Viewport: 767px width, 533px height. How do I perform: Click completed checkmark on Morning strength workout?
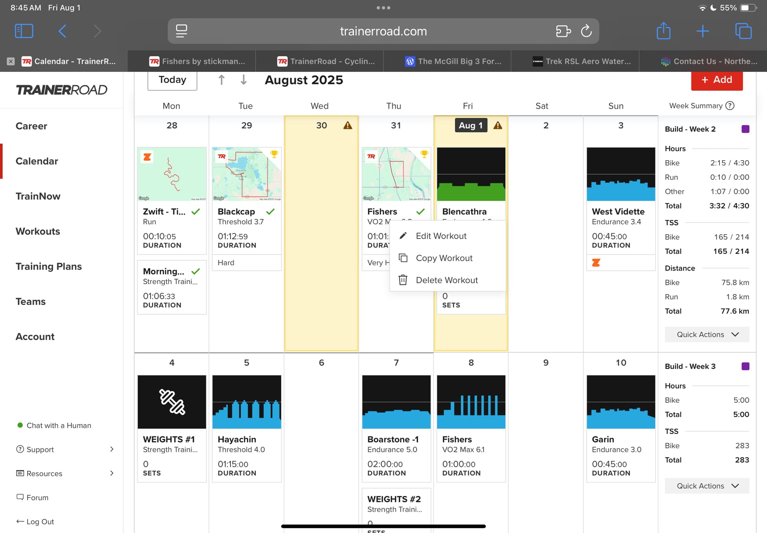tap(196, 271)
